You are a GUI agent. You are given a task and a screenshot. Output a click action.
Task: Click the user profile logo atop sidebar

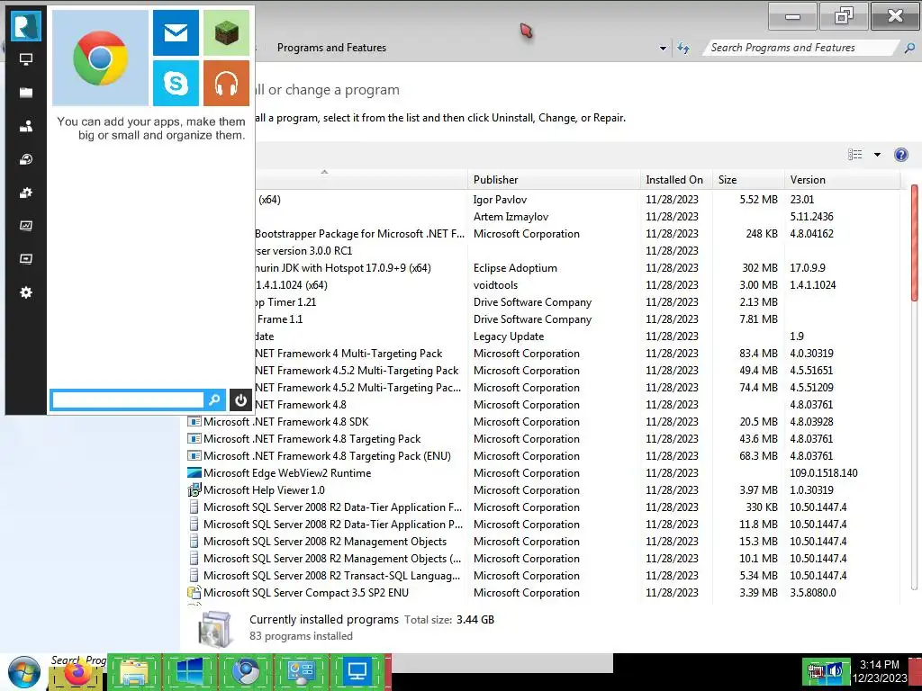tap(26, 26)
